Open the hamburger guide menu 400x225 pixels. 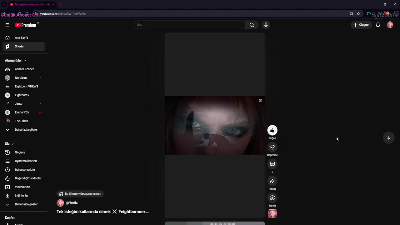7,25
